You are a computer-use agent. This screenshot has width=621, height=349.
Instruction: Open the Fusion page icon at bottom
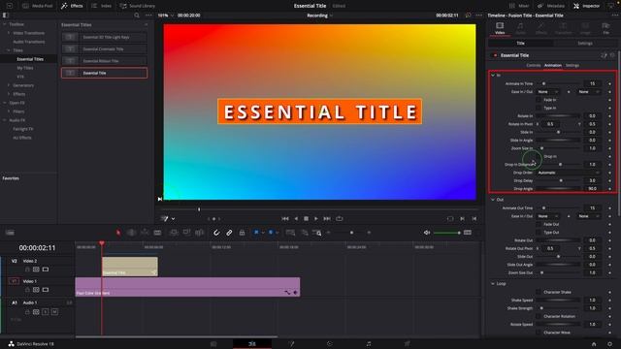coord(291,344)
